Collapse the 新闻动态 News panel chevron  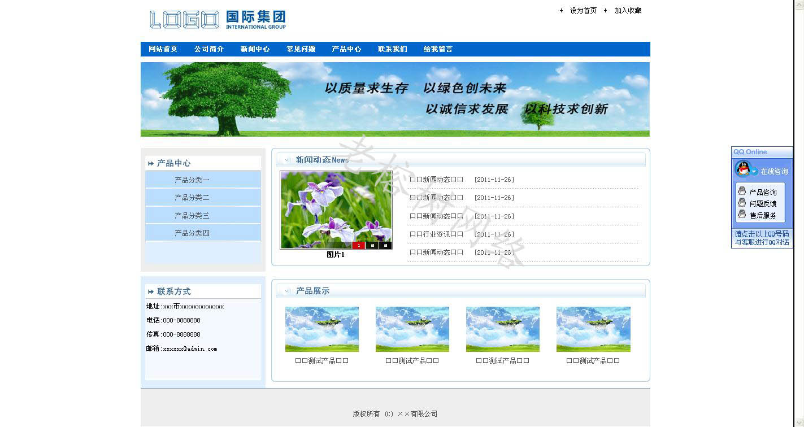[287, 160]
